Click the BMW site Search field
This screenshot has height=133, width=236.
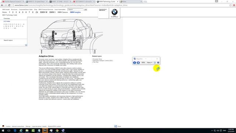tap(75, 10)
